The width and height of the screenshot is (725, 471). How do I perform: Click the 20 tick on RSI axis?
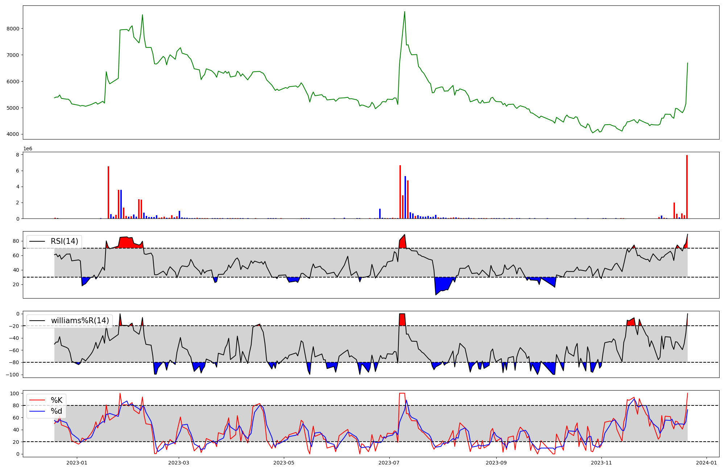click(x=16, y=284)
